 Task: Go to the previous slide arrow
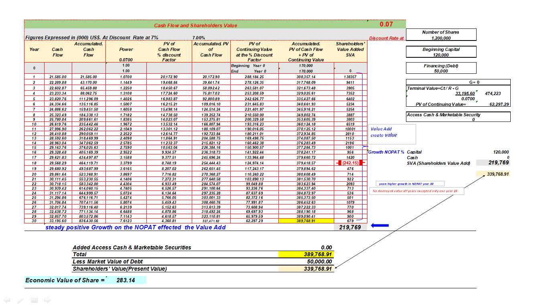click(x=6, y=300)
